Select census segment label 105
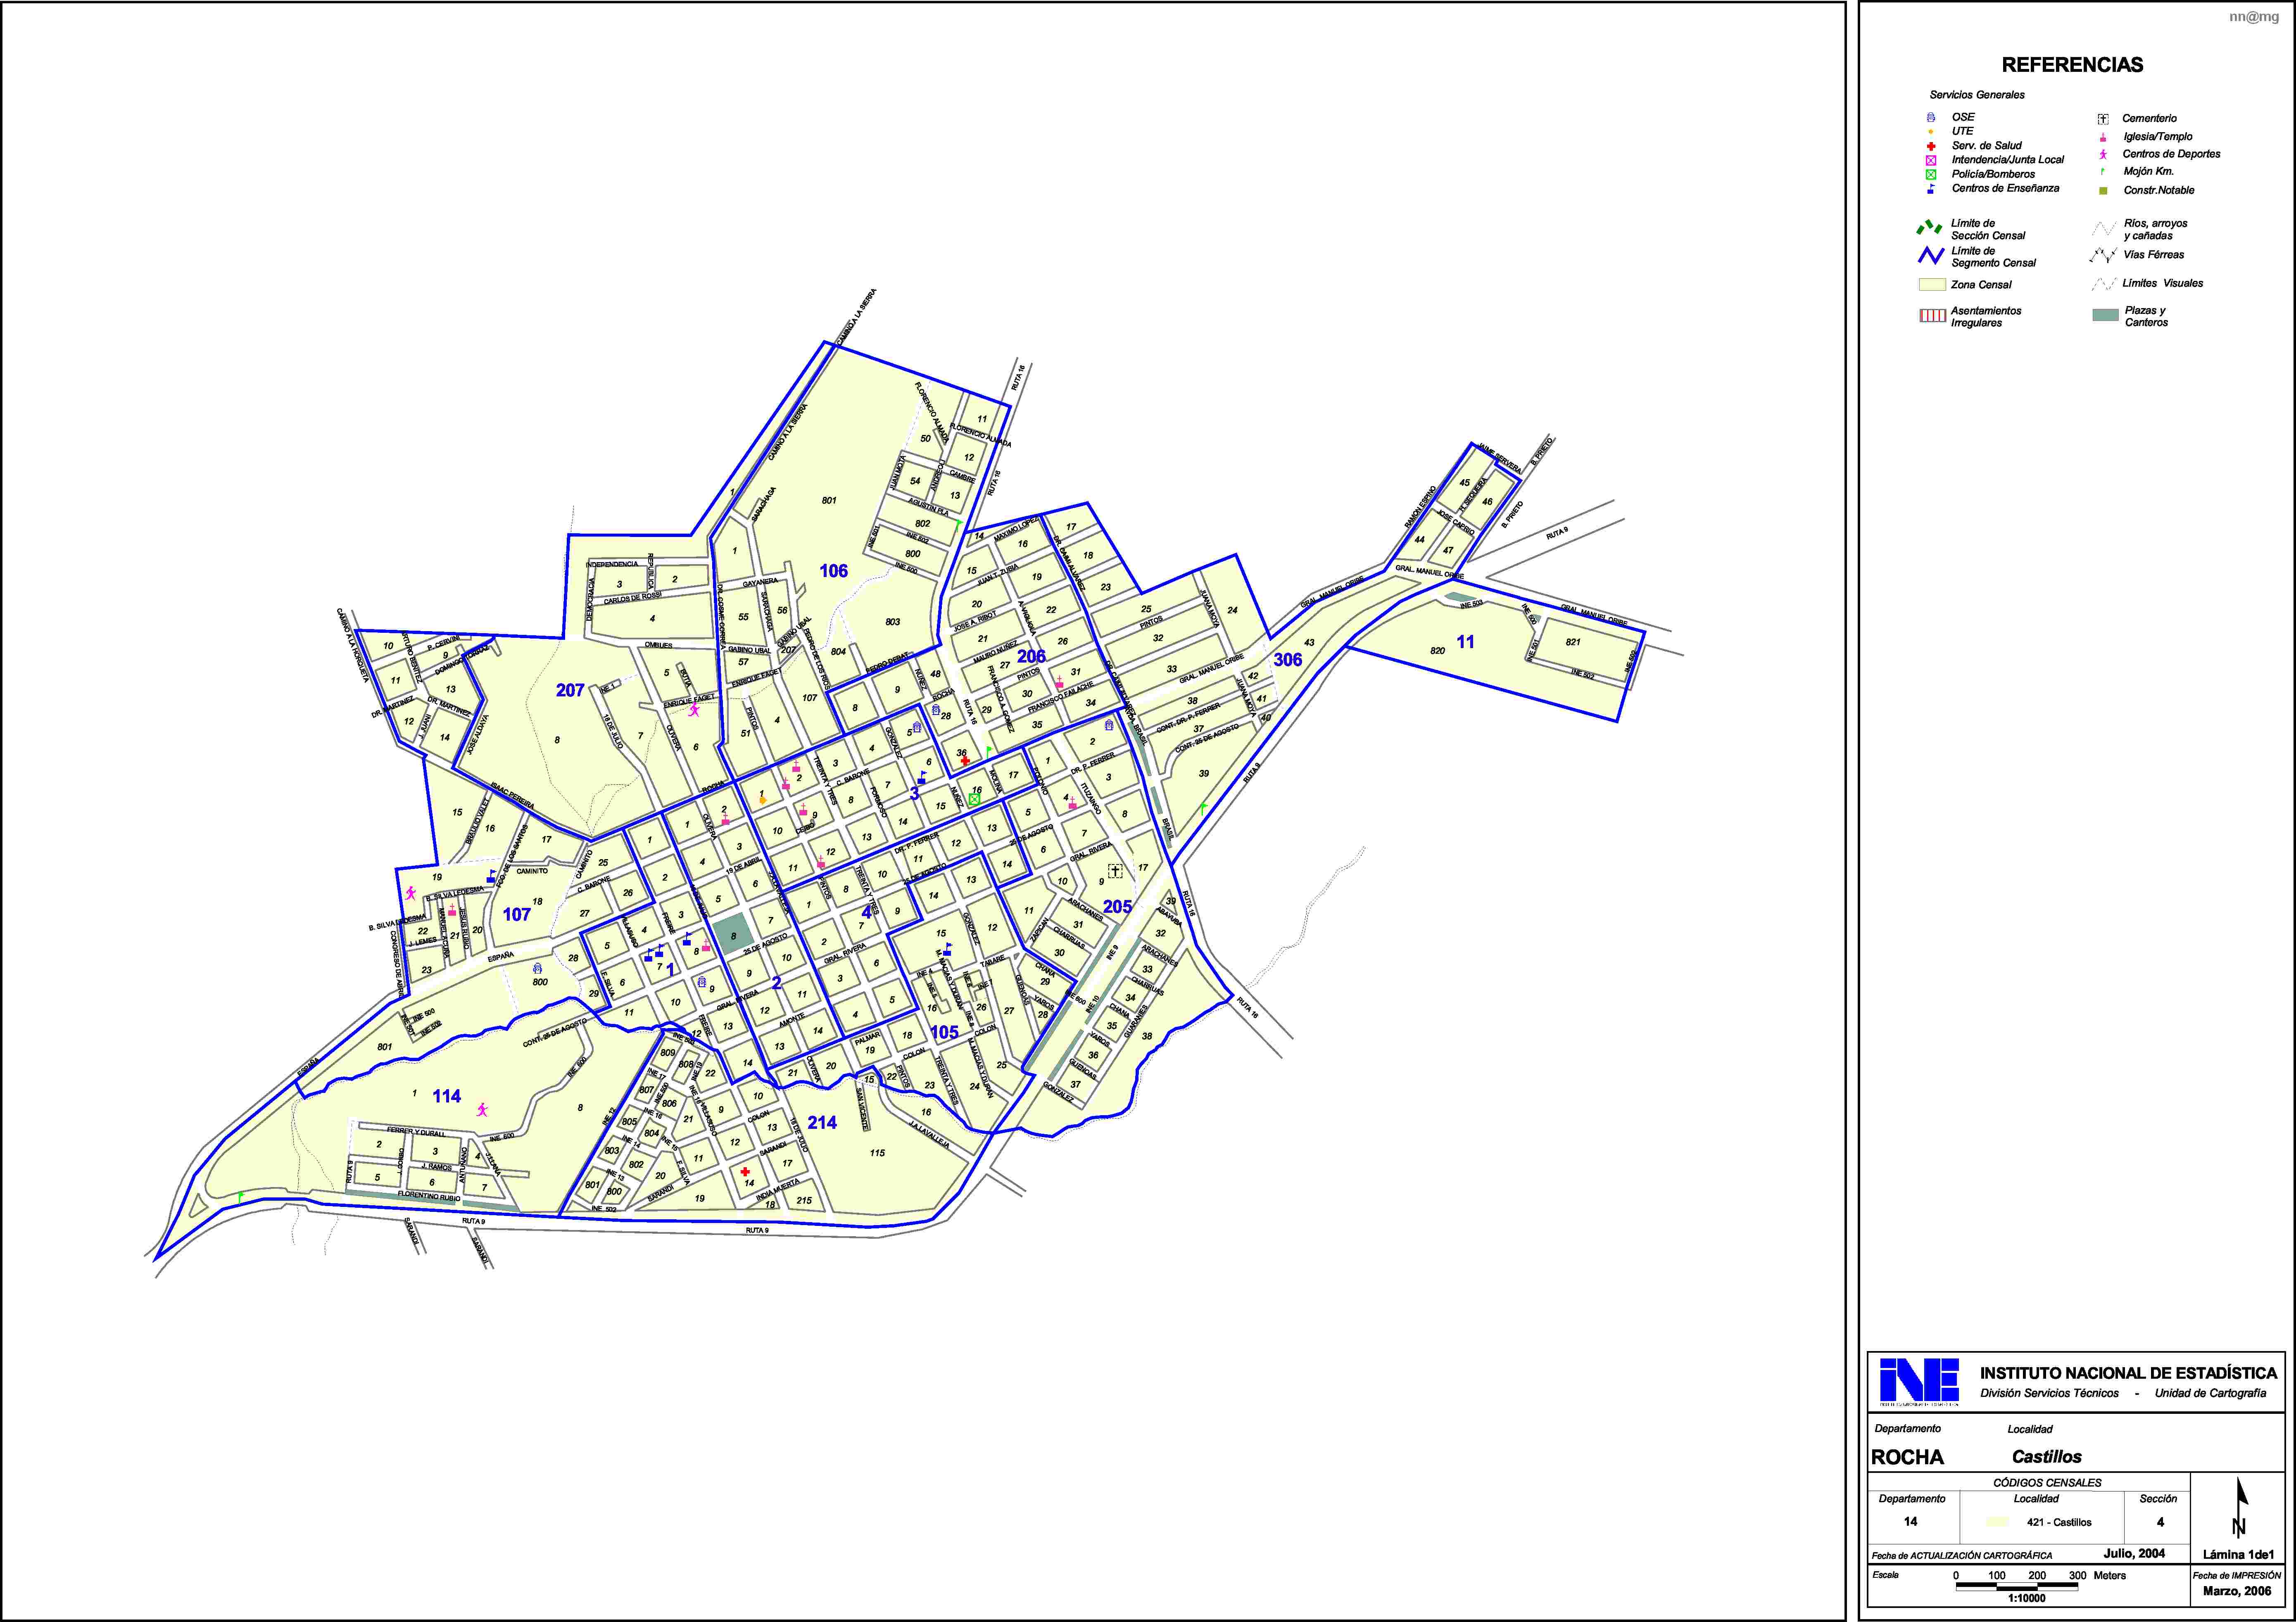 (x=944, y=1032)
